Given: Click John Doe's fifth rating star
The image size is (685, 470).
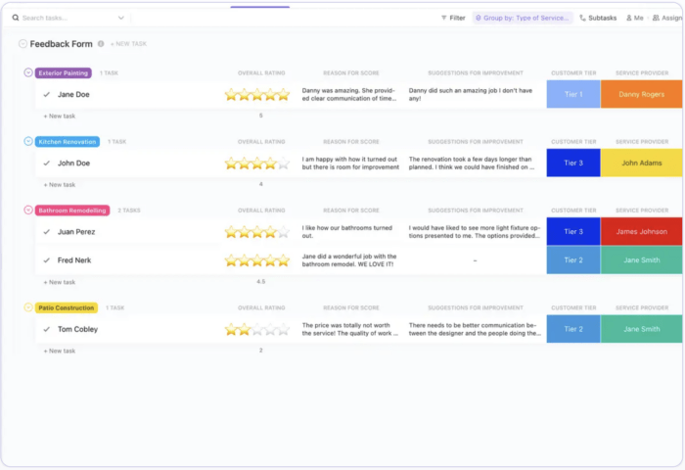Looking at the screenshot, I should pyautogui.click(x=284, y=164).
